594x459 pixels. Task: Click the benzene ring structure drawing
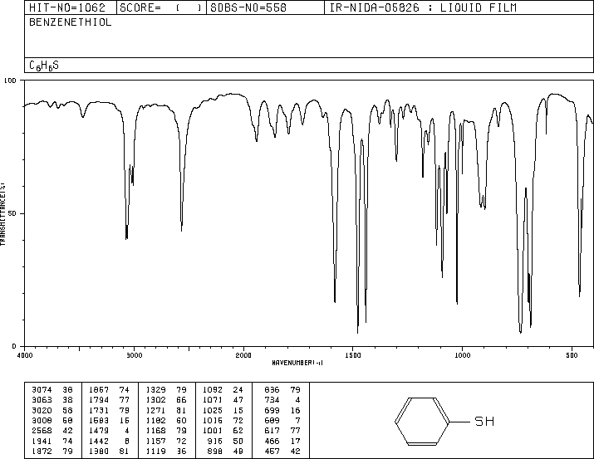point(422,421)
